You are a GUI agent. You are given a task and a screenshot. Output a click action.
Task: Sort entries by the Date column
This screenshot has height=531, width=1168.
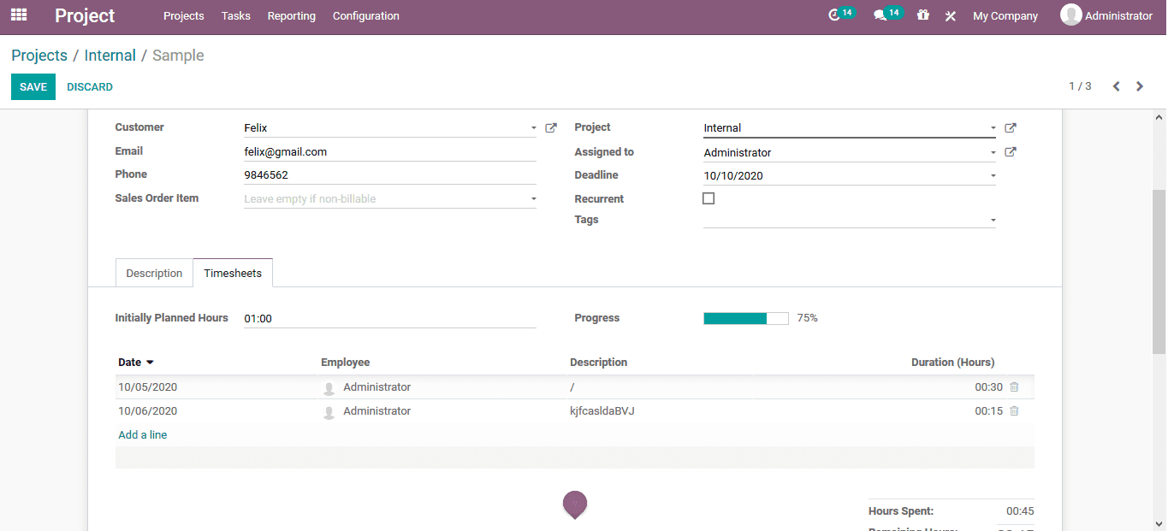point(130,362)
